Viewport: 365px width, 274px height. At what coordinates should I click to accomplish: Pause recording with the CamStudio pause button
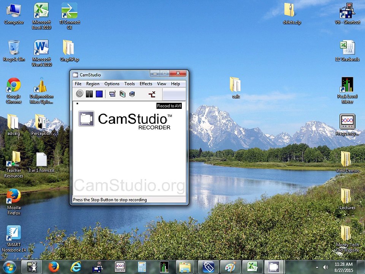(89, 94)
